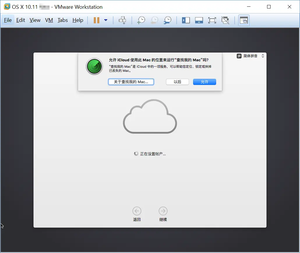Viewport: 300px width, 253px height.
Task: Send Ctrl+Alt+Del to the guest OS
Action: pos(122,20)
